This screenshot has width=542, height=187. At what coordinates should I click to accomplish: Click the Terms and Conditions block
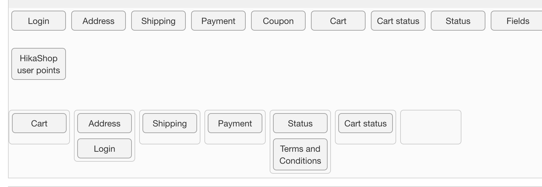pyautogui.click(x=300, y=155)
